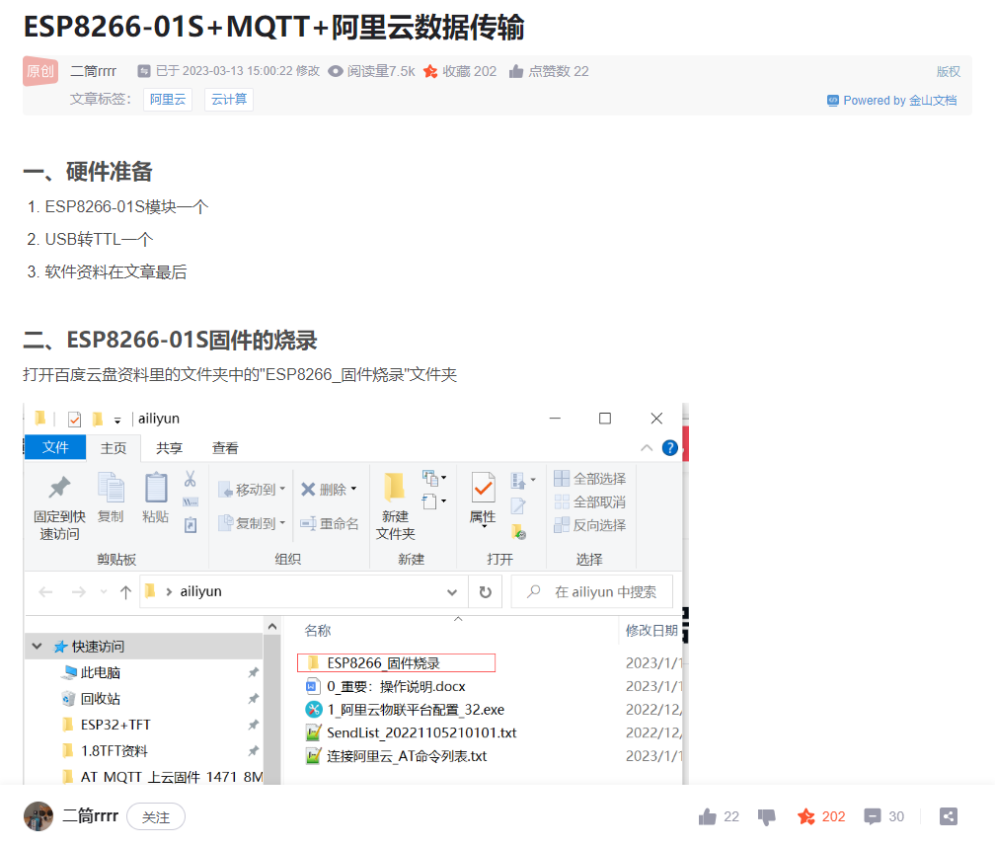Click the red star favorite icon showing 202
Image resolution: width=995 pixels, height=846 pixels.
coord(805,816)
